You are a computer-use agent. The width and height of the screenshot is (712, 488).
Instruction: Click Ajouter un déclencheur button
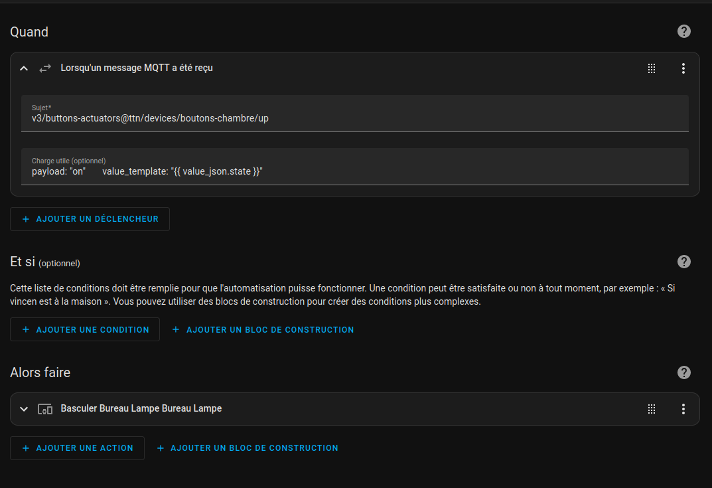click(x=90, y=219)
